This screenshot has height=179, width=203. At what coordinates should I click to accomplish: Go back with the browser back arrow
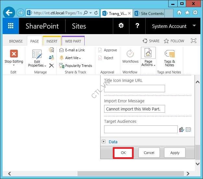point(9,13)
